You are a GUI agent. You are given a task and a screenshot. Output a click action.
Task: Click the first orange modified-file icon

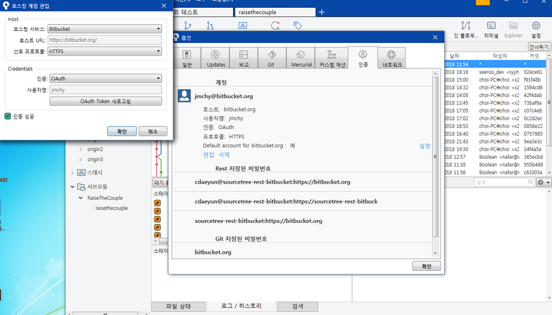pyautogui.click(x=157, y=203)
